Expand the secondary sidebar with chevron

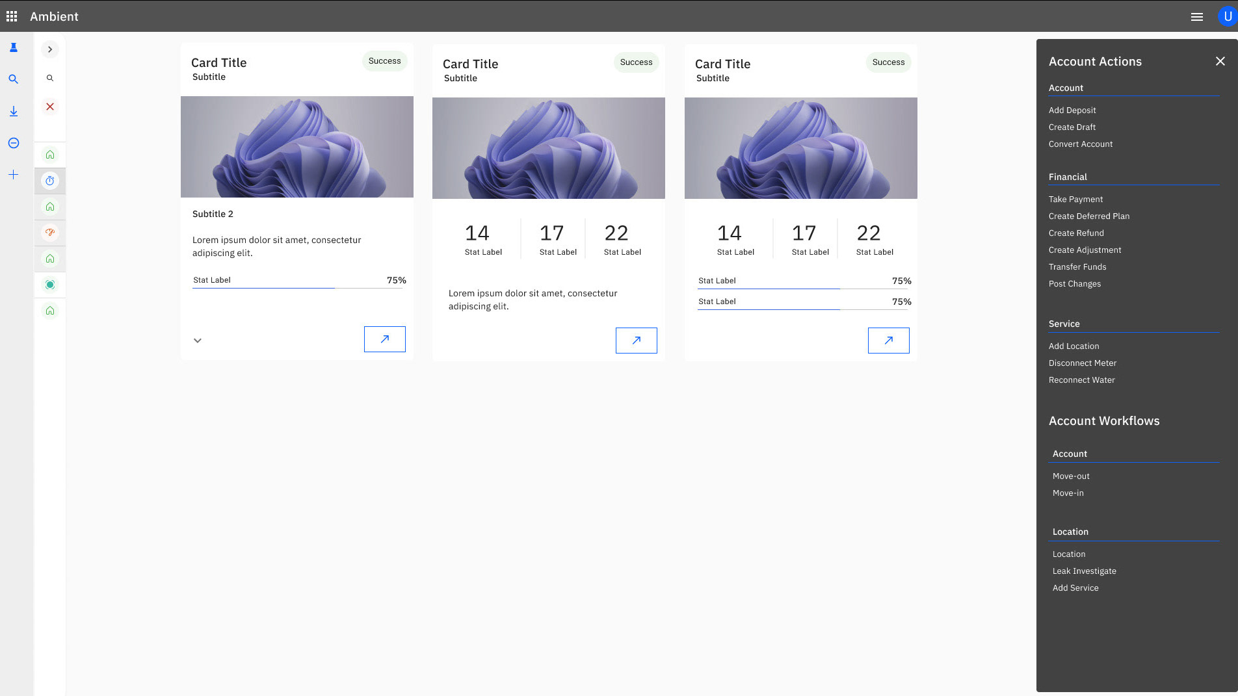click(50, 49)
